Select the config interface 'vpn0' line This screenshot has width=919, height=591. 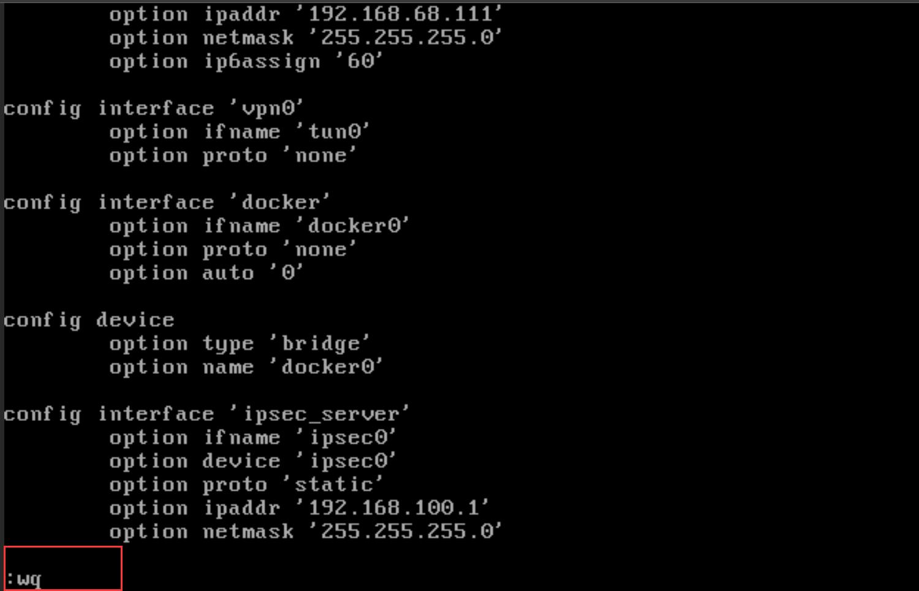[153, 108]
